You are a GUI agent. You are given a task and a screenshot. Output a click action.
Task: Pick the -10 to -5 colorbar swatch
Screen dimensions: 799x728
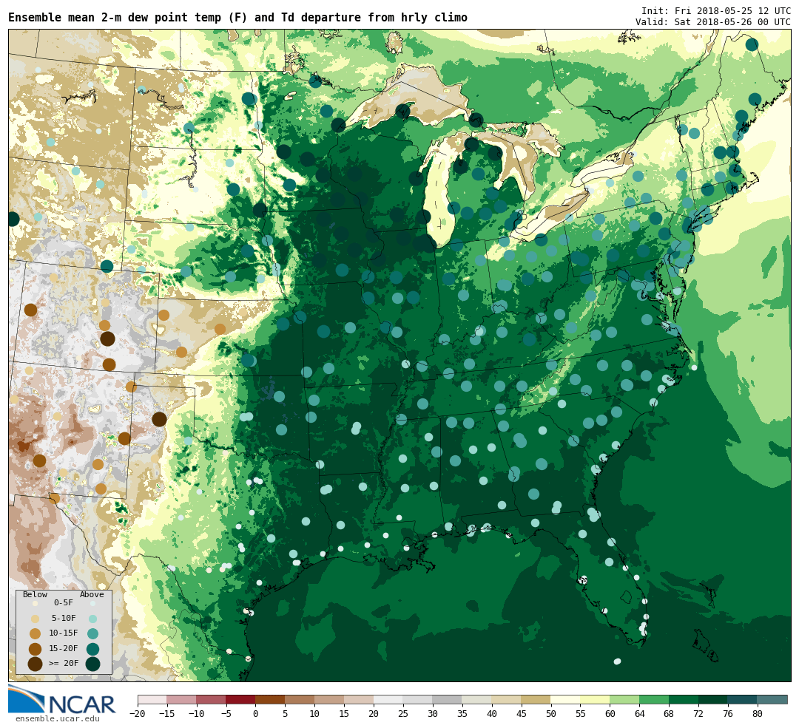click(212, 699)
